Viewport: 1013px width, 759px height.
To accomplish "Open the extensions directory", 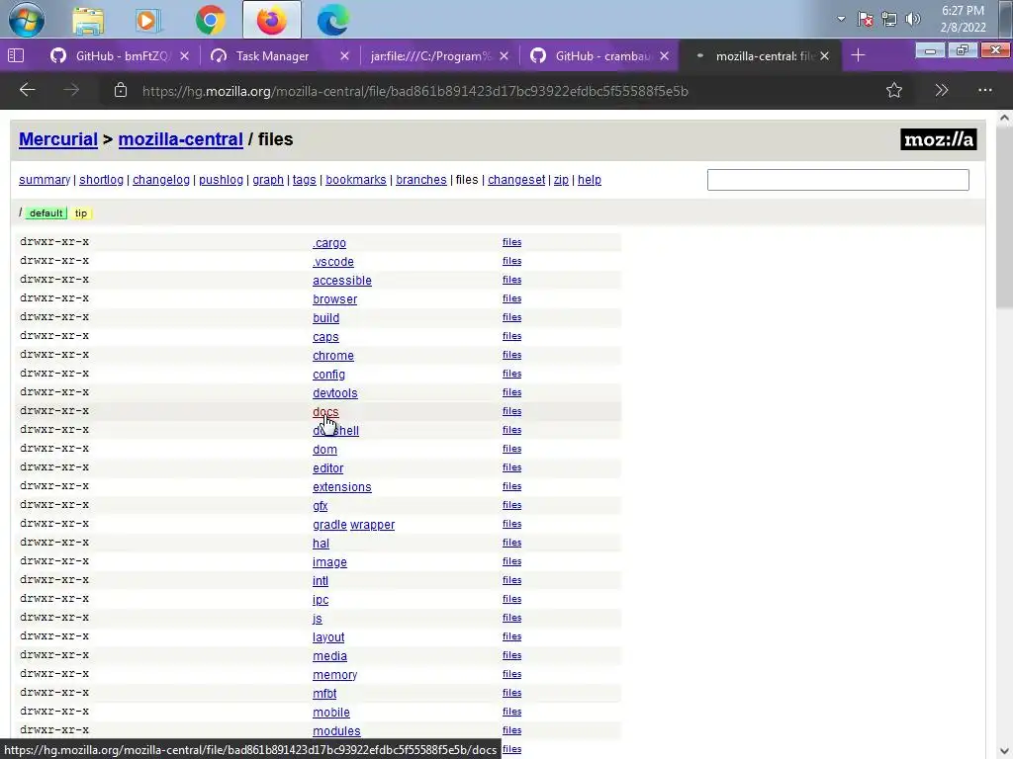I will coord(341,486).
